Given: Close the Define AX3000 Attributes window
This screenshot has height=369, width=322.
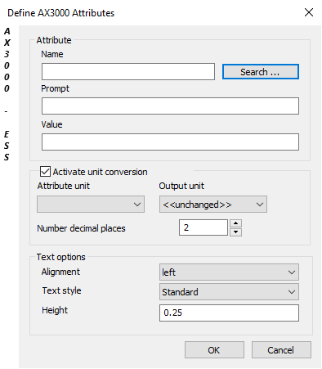Looking at the screenshot, I should 309,12.
